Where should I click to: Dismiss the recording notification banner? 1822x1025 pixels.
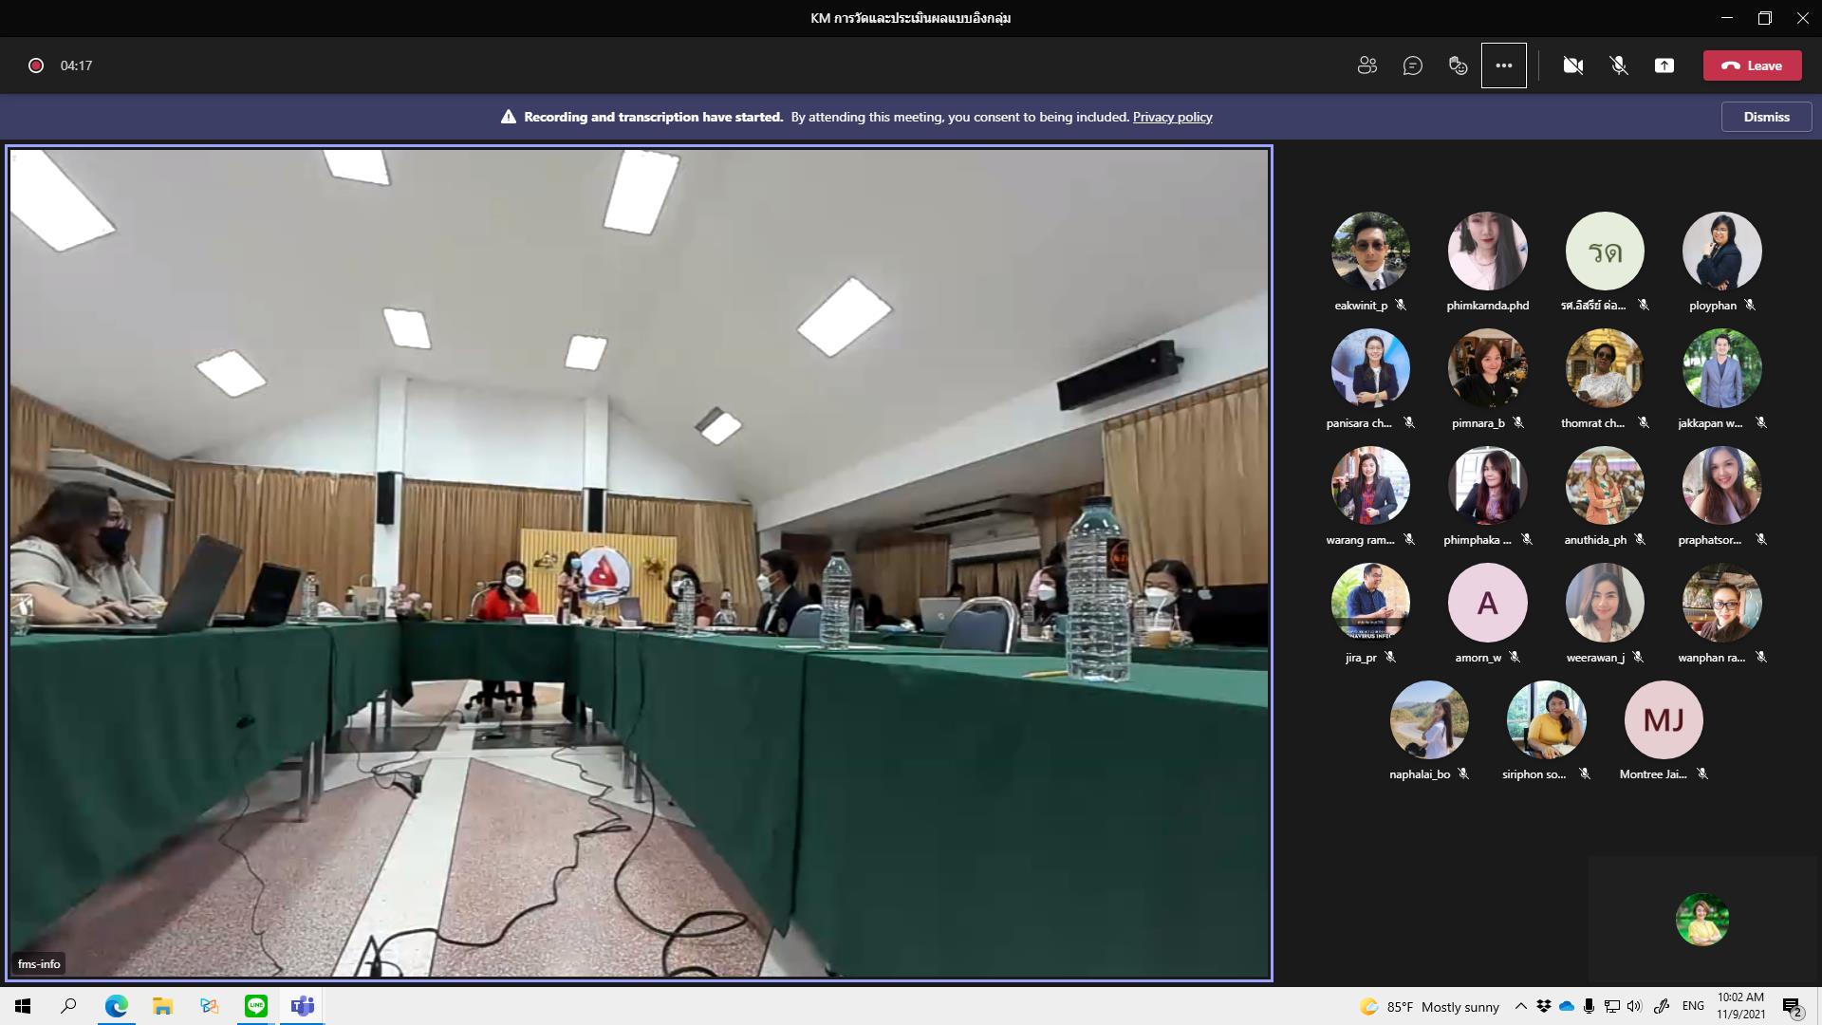(x=1766, y=117)
